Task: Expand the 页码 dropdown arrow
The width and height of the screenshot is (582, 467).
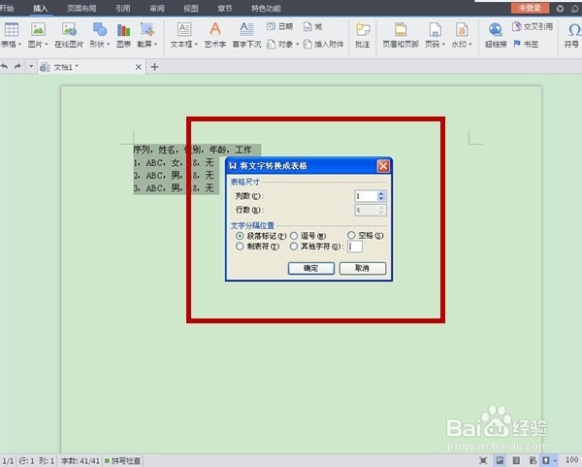Action: tap(443, 45)
